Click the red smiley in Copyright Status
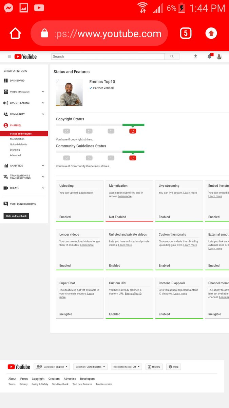The image size is (229, 408). point(133,131)
